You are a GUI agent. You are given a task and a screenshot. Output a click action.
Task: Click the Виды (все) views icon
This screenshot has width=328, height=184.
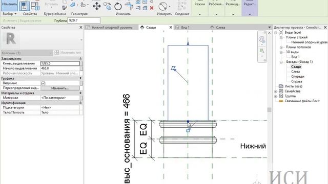point(281,32)
